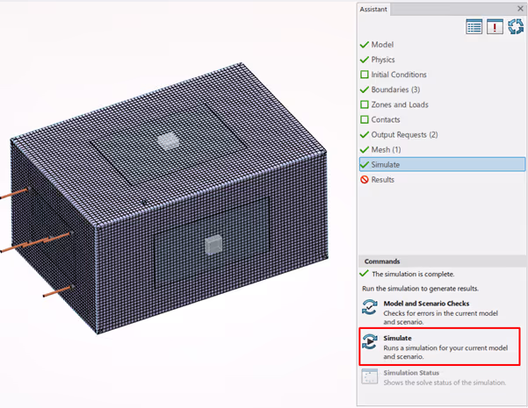
Task: Click the empty box beside Zones and Loads
Action: coord(365,104)
